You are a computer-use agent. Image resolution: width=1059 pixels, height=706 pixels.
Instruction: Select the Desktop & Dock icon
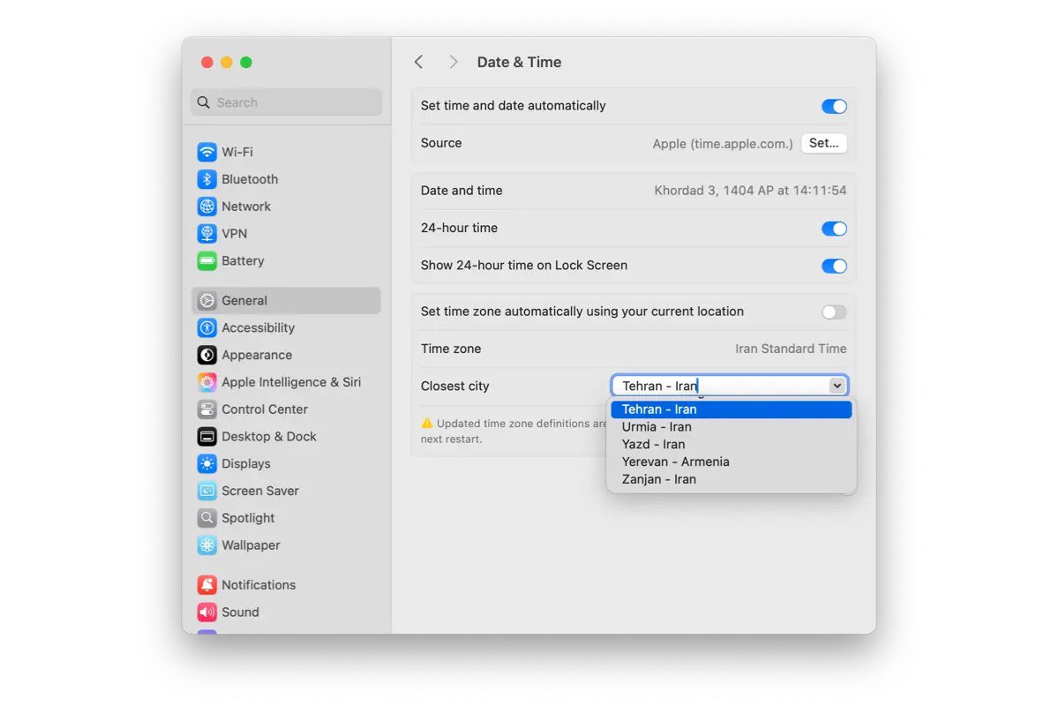(207, 437)
